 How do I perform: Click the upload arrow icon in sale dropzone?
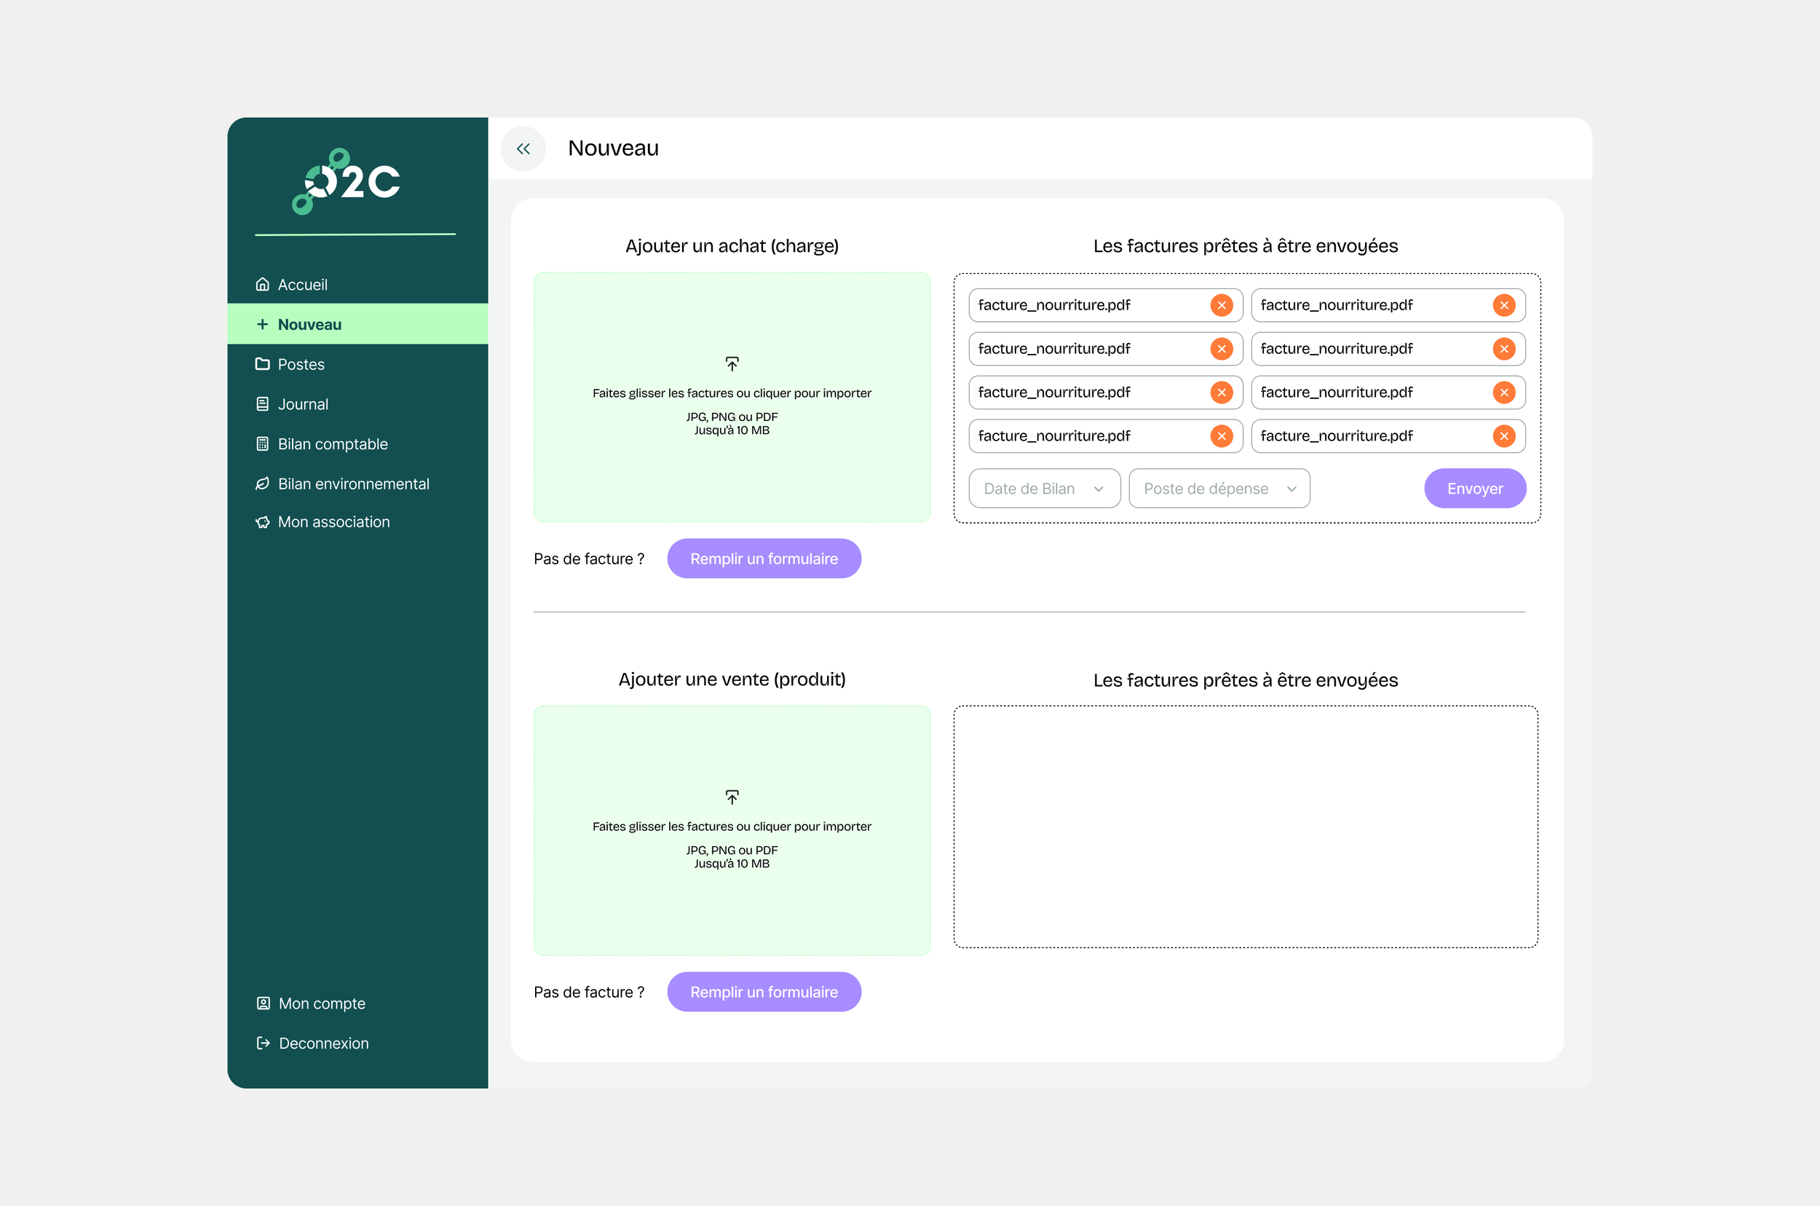[x=732, y=797]
